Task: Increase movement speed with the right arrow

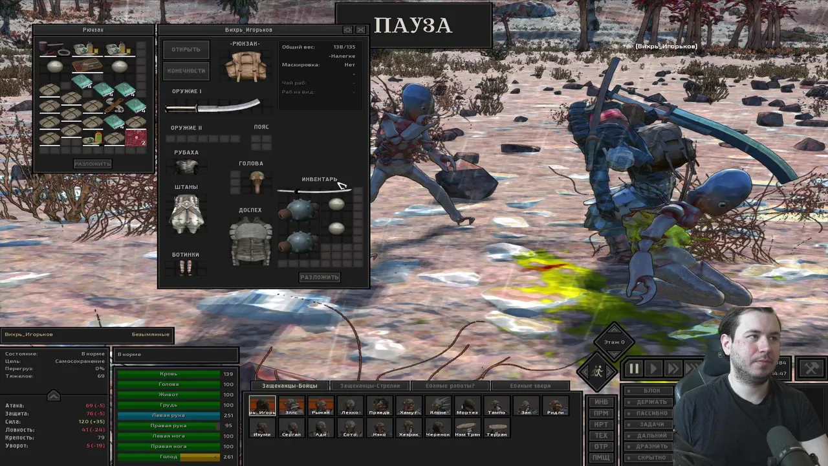Action: click(611, 372)
